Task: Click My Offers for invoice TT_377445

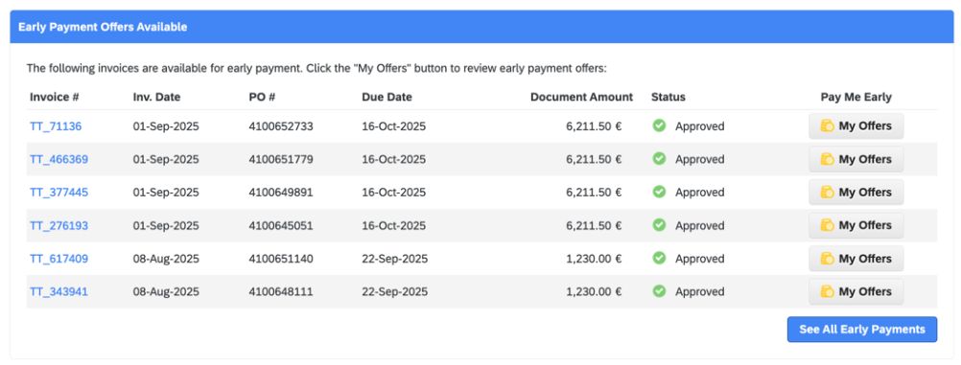Action: point(856,193)
